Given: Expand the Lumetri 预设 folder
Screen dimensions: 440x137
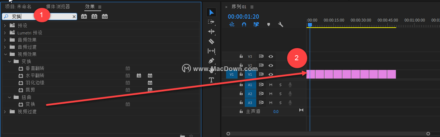Looking at the screenshot, I should tap(5, 33).
